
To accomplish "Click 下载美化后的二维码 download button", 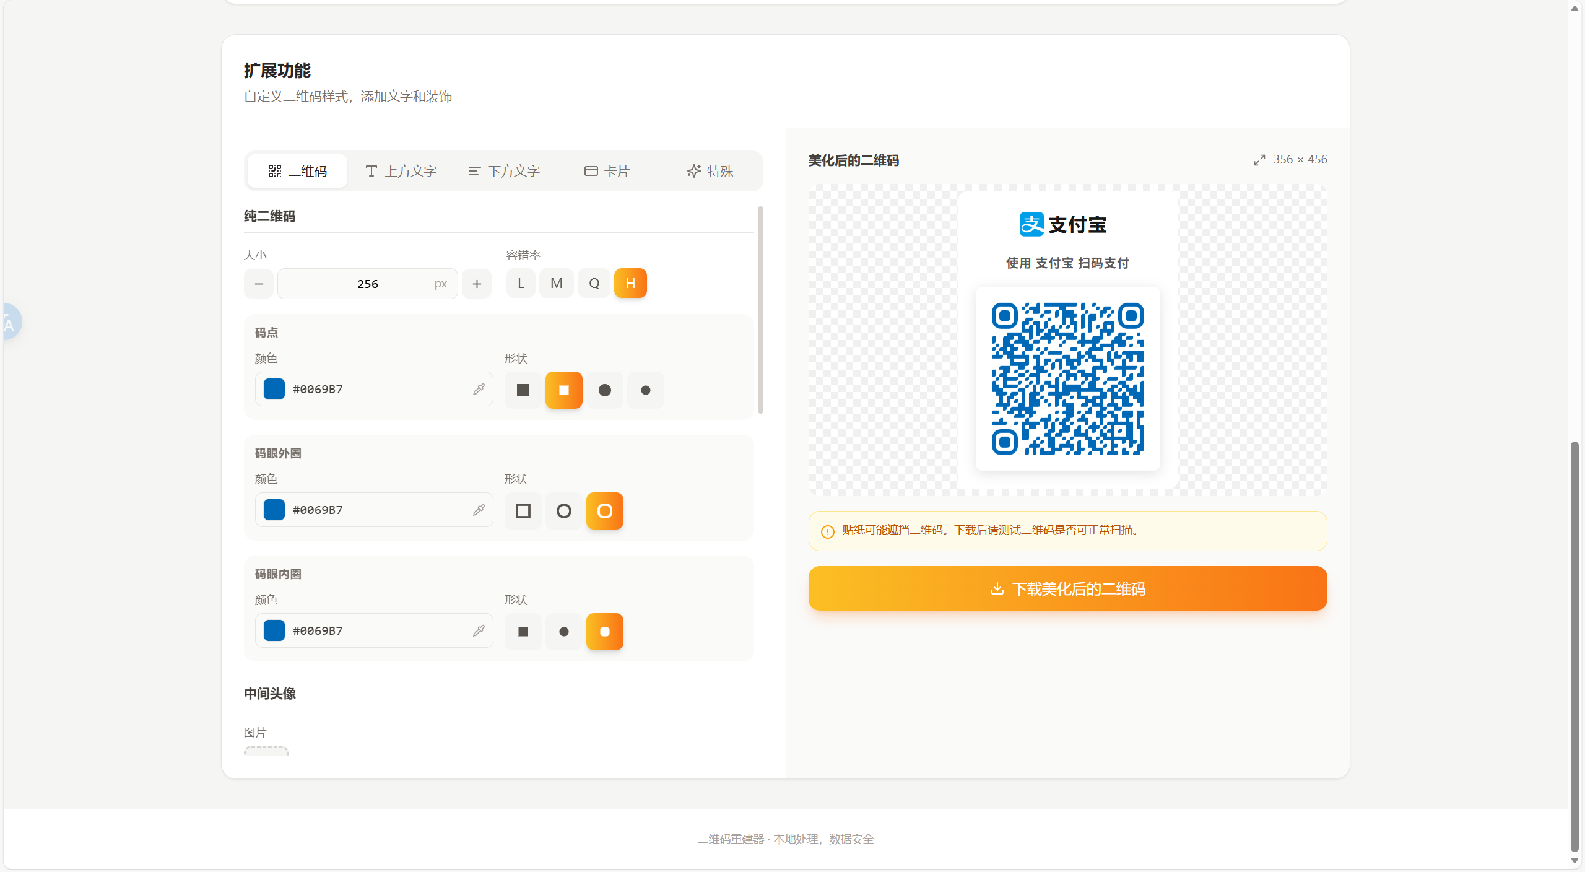I will tap(1067, 588).
